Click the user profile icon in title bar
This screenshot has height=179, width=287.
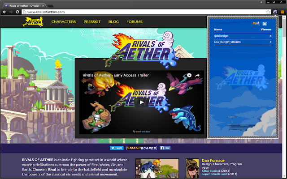coord(261,2)
